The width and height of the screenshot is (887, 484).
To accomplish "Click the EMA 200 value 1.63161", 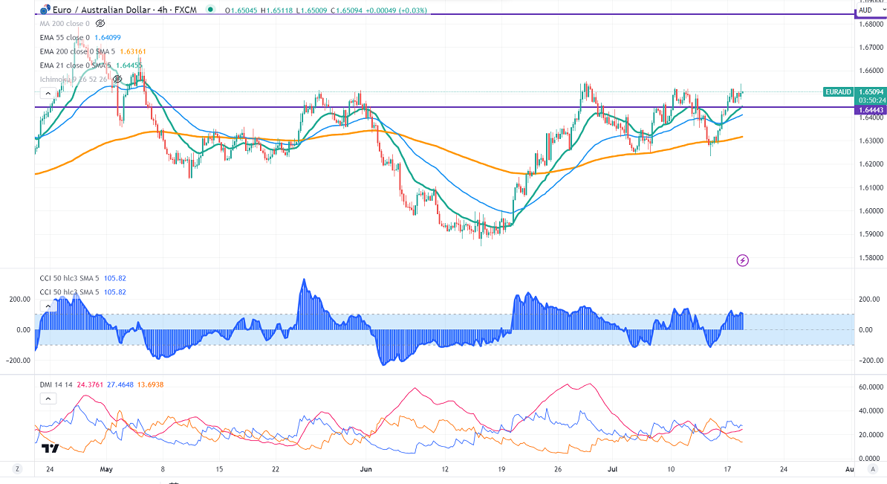I will click(x=133, y=51).
